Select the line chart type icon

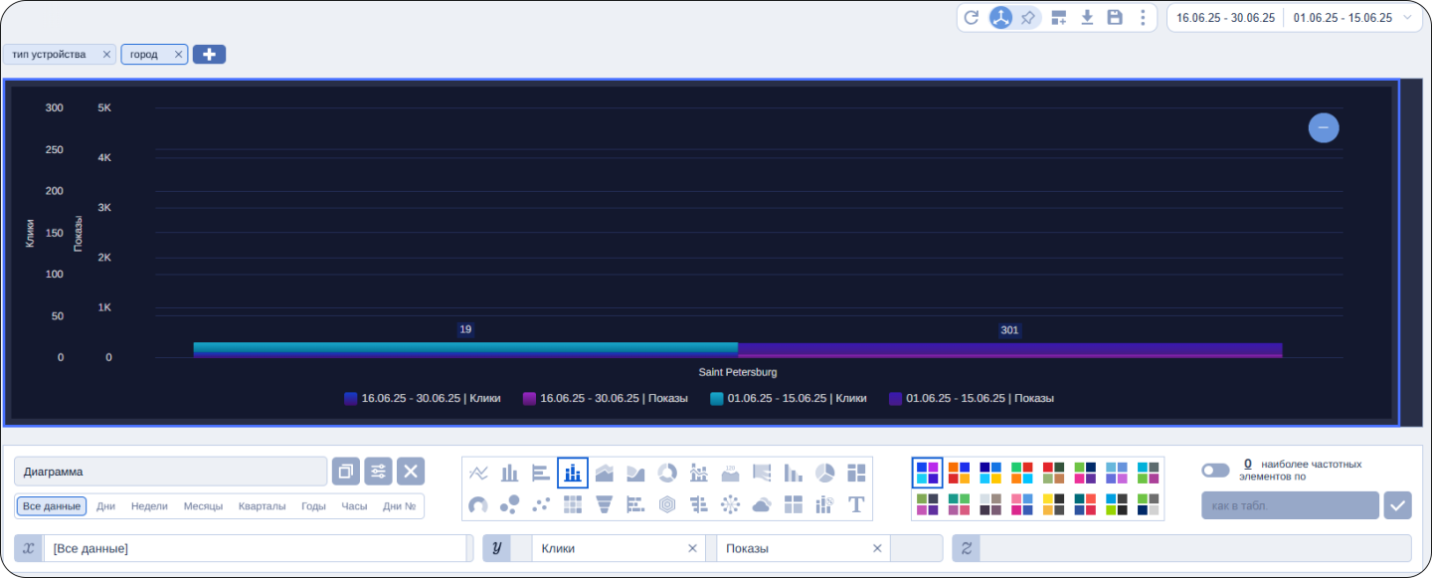478,473
